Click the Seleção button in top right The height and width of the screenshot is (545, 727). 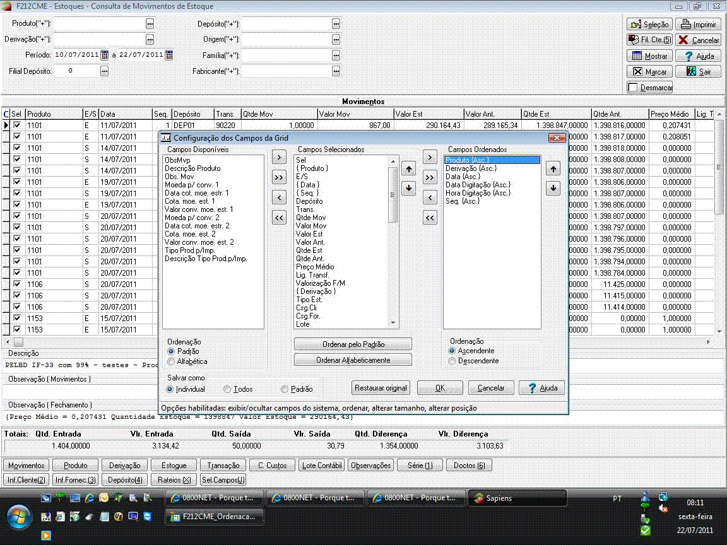649,25
